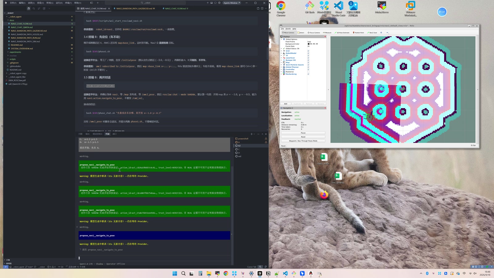Open the Panels menu in RViz
The image size is (494, 278).
(x=288, y=29)
